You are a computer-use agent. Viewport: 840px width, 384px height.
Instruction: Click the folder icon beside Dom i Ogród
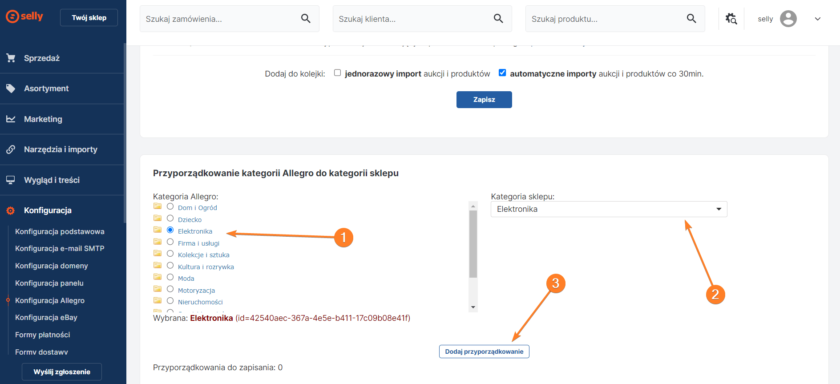[157, 206]
